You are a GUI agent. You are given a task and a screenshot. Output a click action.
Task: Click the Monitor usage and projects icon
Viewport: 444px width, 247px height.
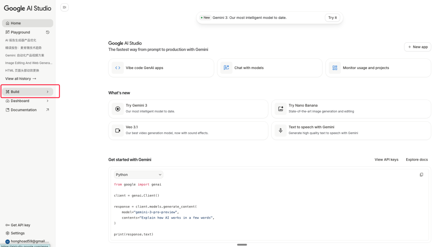335,68
